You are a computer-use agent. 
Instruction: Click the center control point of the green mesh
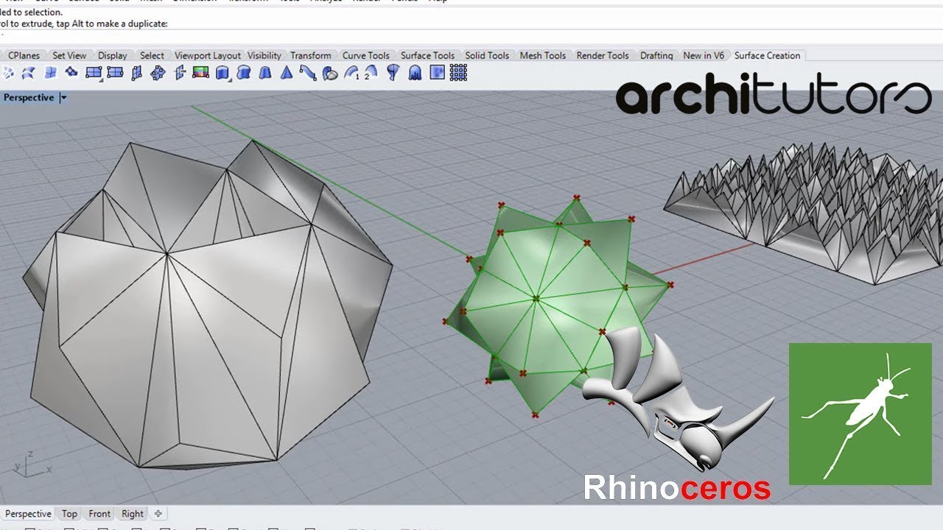tap(536, 298)
